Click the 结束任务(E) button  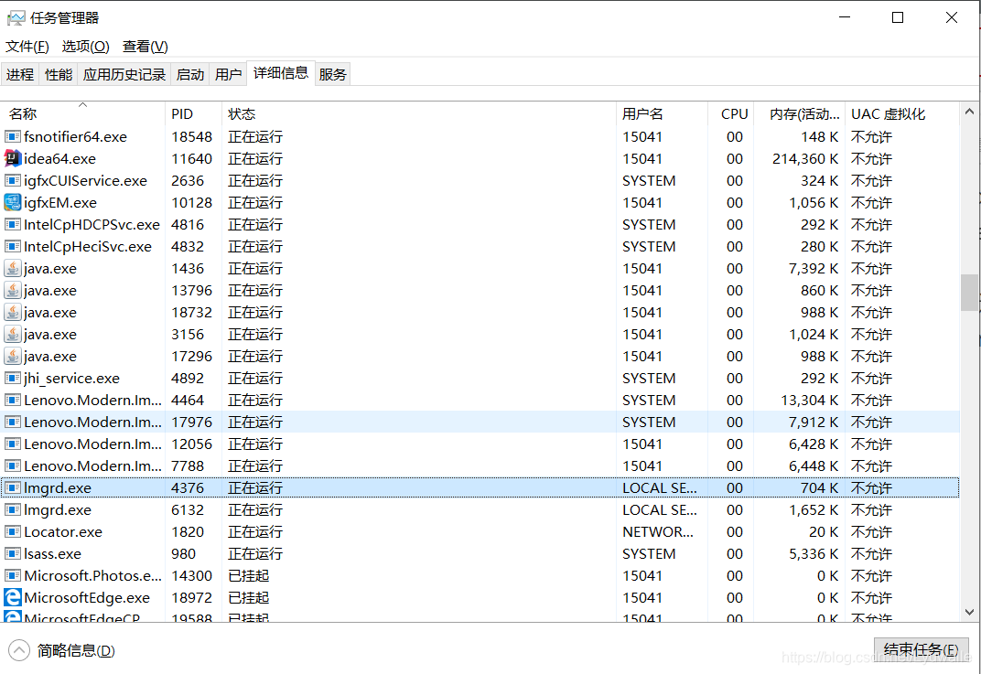point(921,650)
